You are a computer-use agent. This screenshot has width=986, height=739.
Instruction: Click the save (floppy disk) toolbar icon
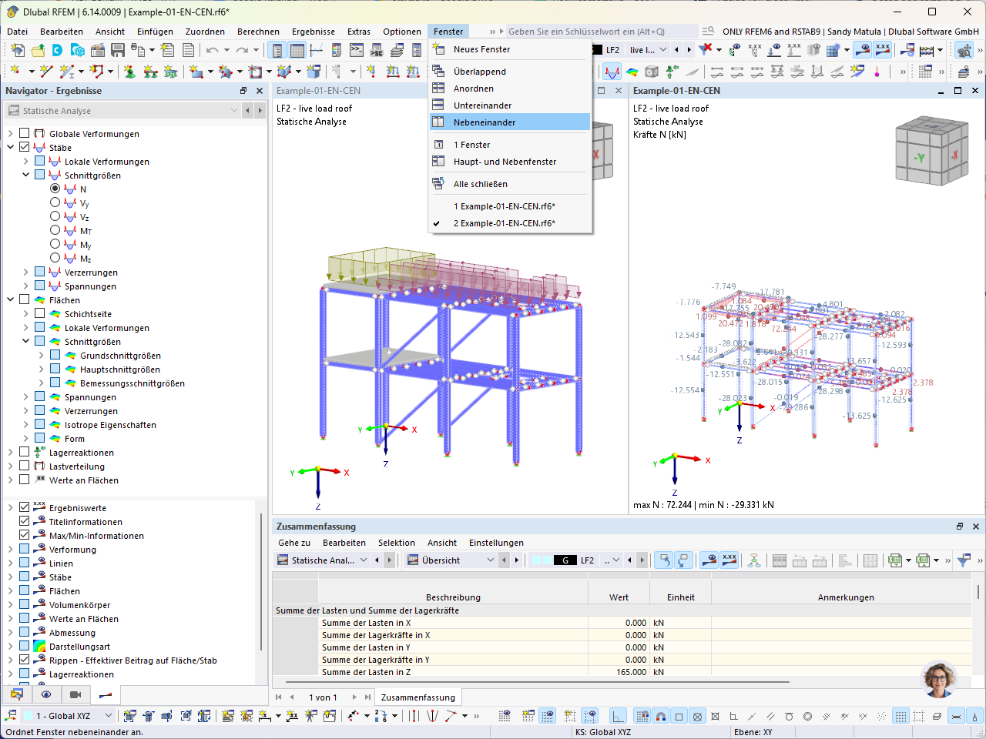[x=118, y=50]
